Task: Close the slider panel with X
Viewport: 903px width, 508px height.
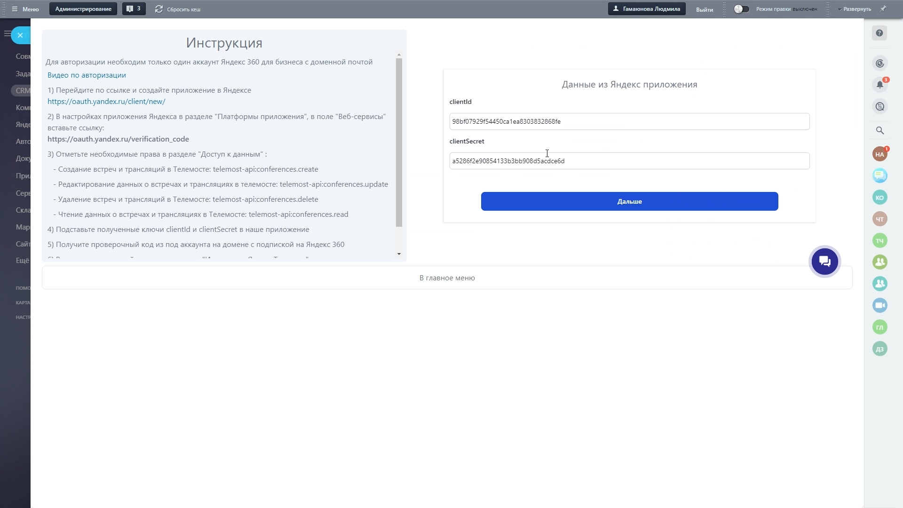Action: pos(20,35)
